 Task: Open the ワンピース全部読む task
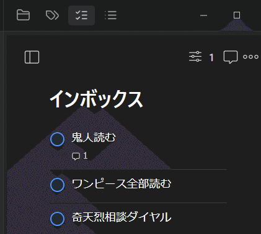pos(122,184)
